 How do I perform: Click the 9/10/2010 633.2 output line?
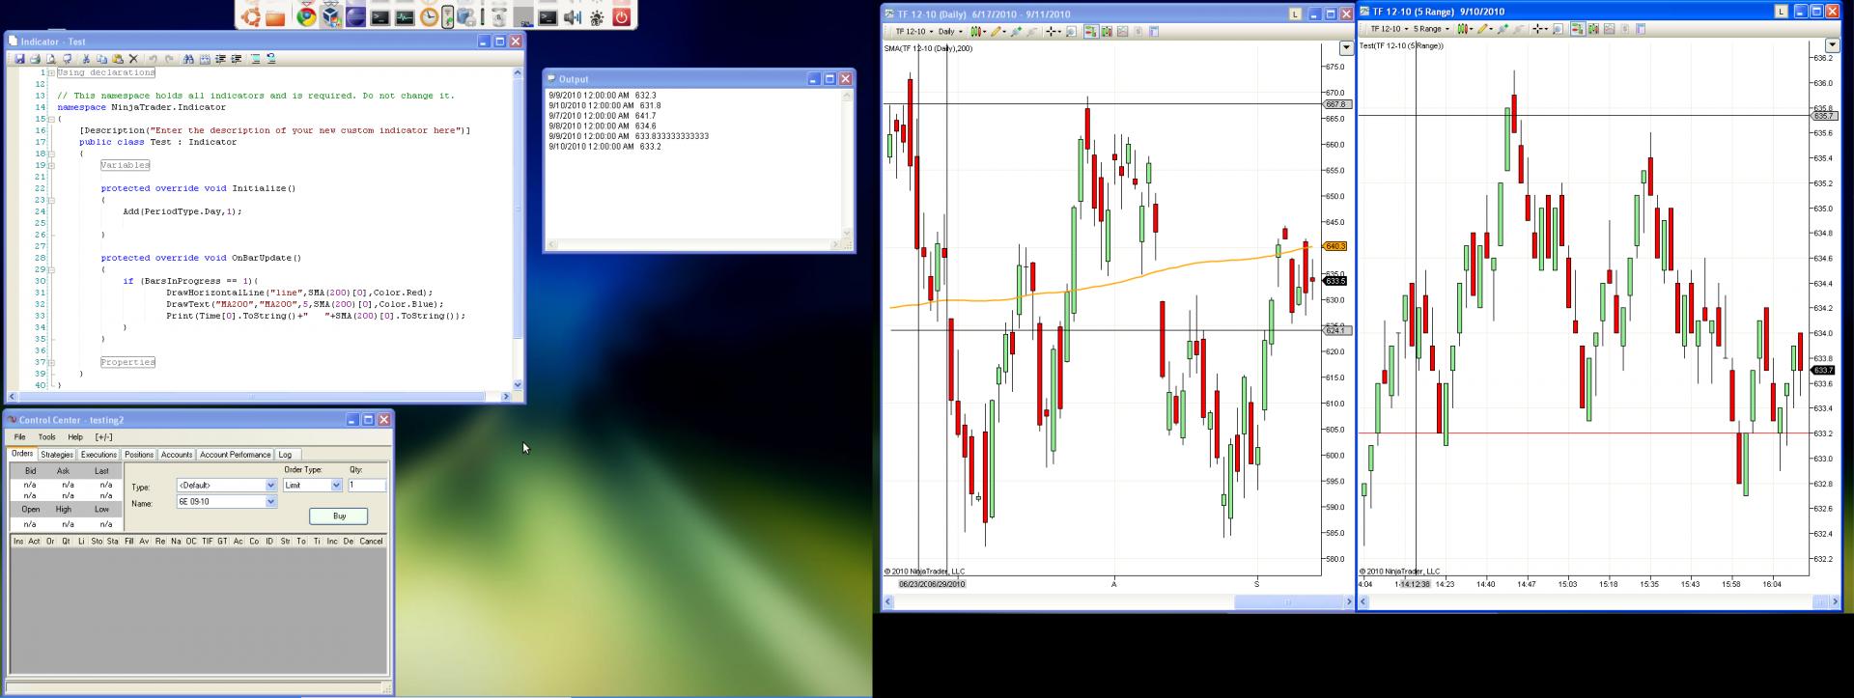[x=605, y=147]
